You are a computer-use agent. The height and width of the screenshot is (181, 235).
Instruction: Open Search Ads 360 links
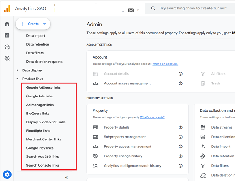42,156
